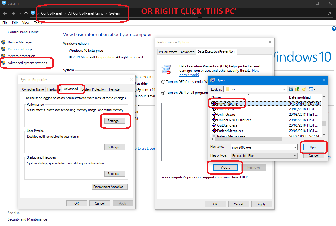This screenshot has width=336, height=226.
Task: Click the Open dialog title bar icon
Action: [212, 80]
